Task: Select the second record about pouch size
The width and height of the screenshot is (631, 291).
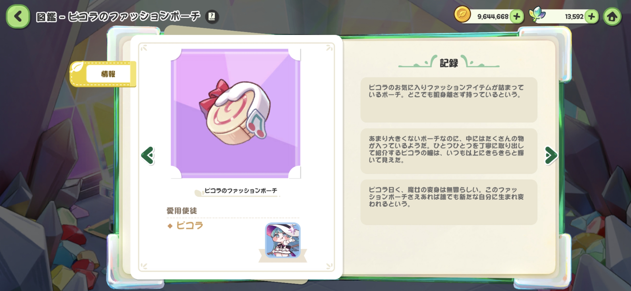Action: (x=449, y=151)
